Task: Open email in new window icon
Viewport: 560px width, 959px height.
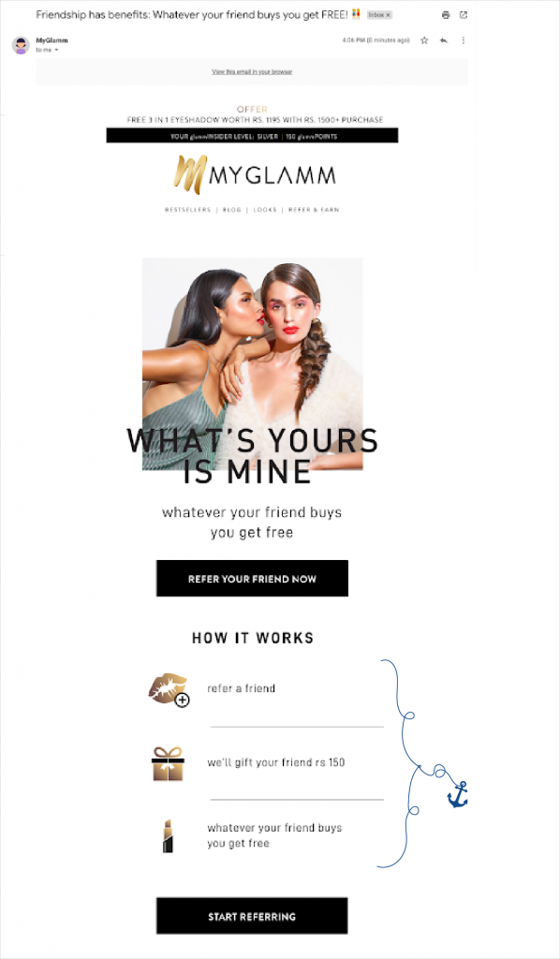Action: tap(464, 15)
